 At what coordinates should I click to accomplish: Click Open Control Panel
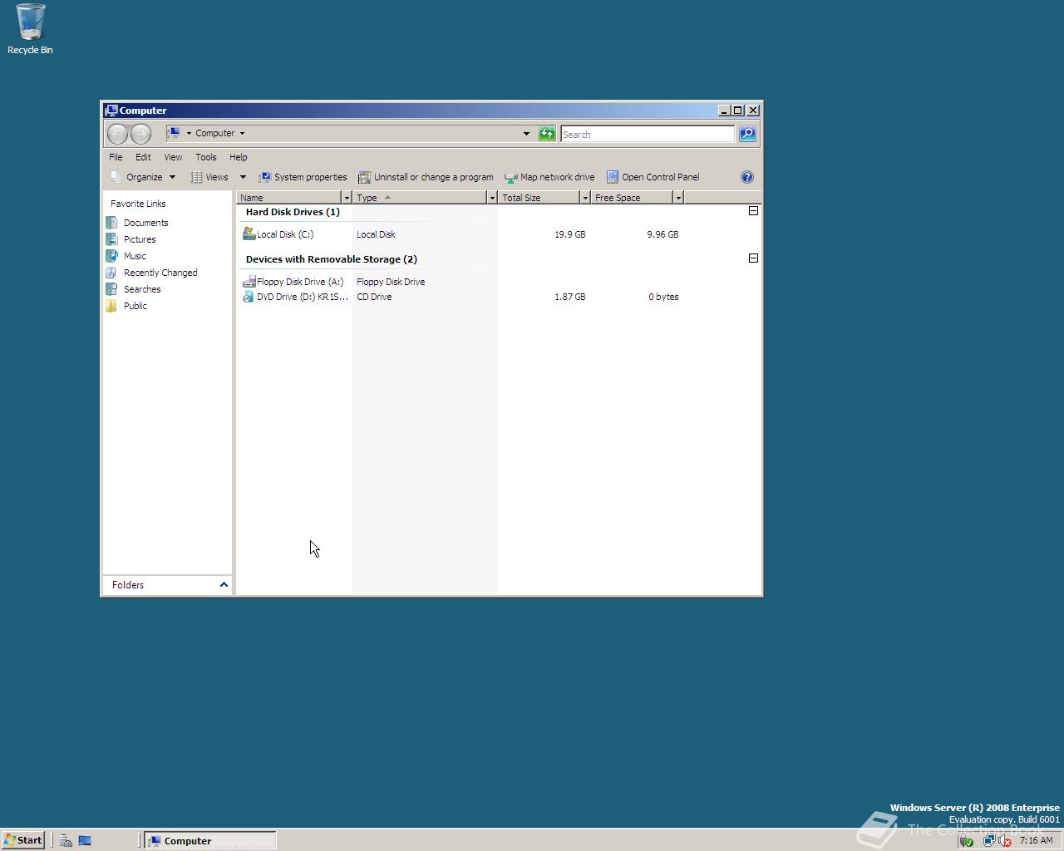653,177
